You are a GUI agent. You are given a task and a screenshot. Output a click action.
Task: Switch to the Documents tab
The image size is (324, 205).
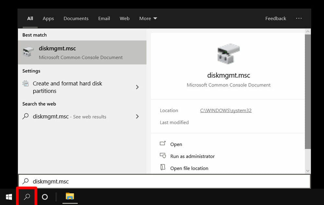pyautogui.click(x=76, y=19)
